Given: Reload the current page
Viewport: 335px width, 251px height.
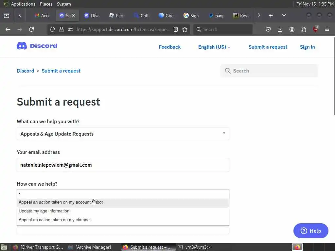Looking at the screenshot, I should pos(31,29).
